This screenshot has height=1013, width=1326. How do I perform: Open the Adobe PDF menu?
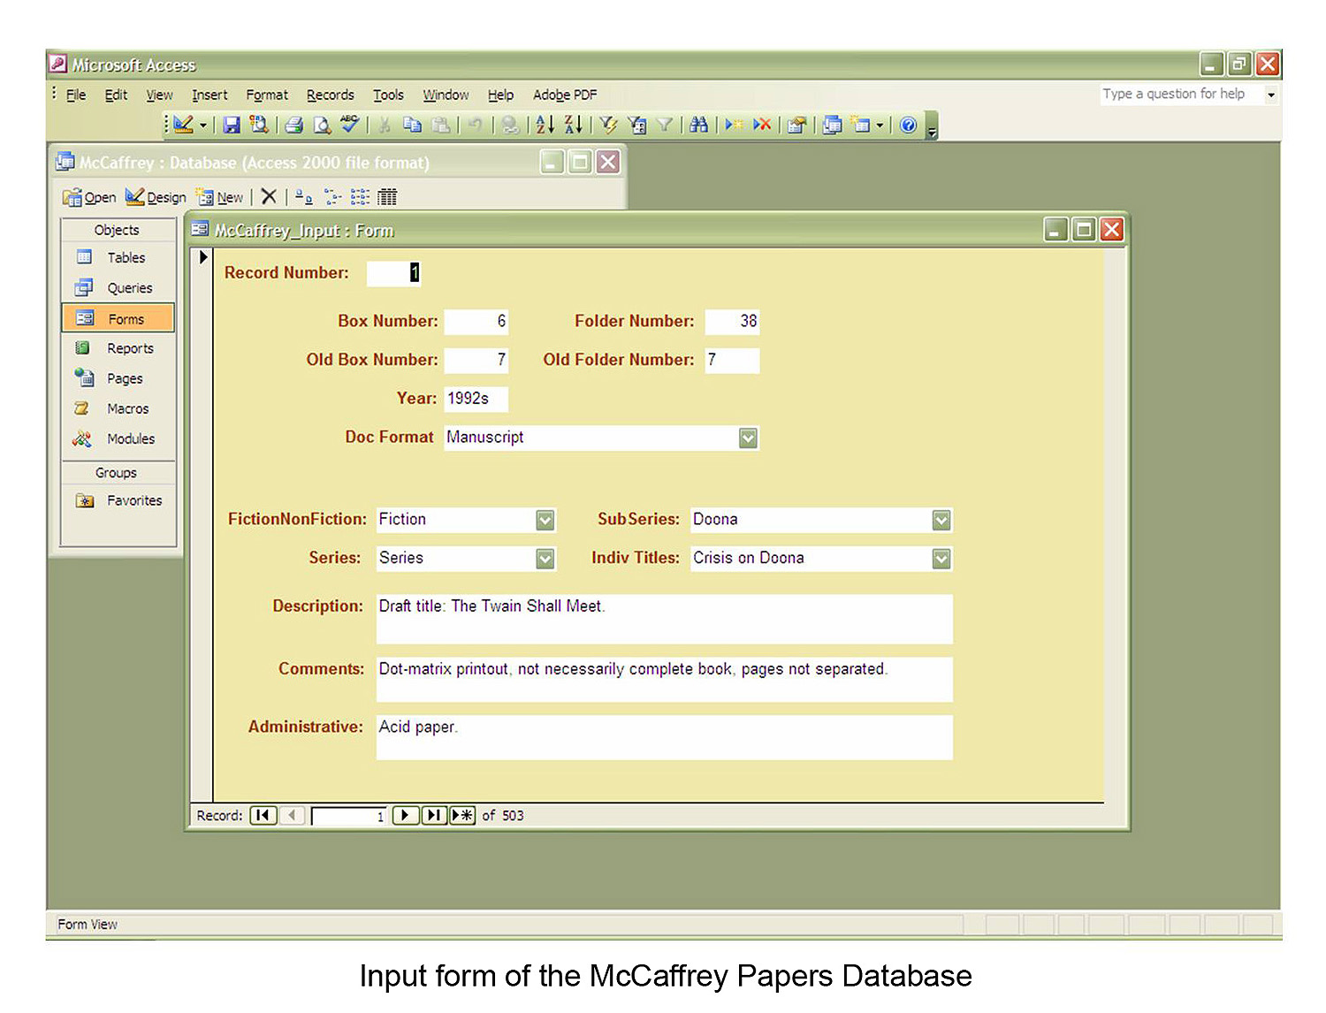click(565, 95)
